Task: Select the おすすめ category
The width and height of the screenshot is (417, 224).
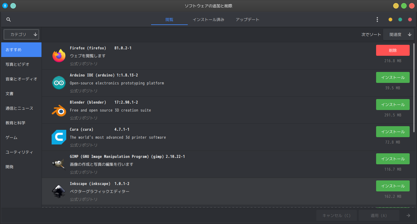Action: click(x=21, y=50)
